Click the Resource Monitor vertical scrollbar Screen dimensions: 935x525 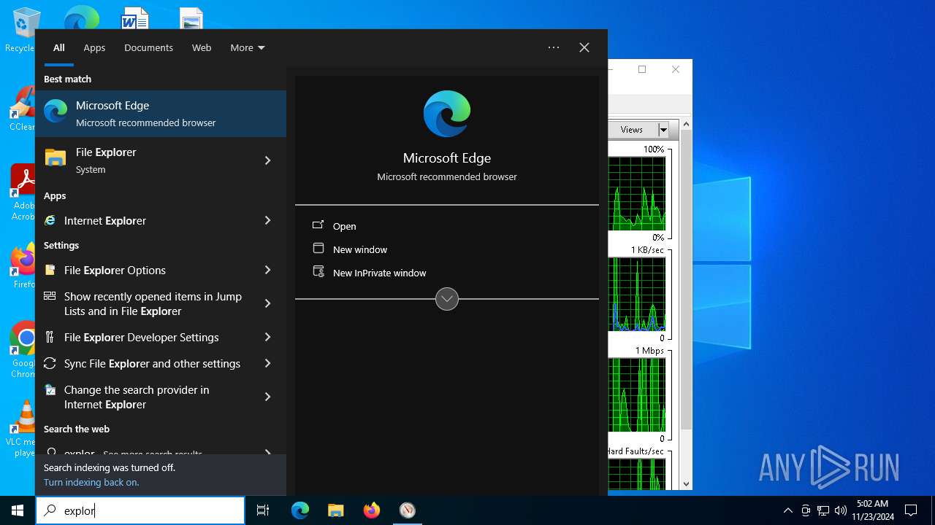tap(686, 280)
